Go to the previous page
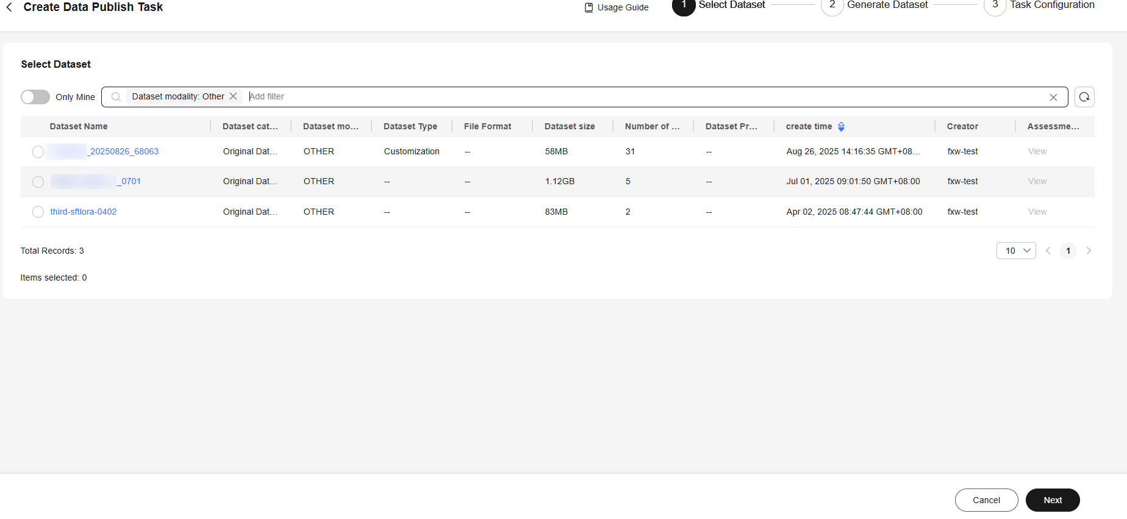Viewport: 1127px width, 519px height. [x=1048, y=251]
